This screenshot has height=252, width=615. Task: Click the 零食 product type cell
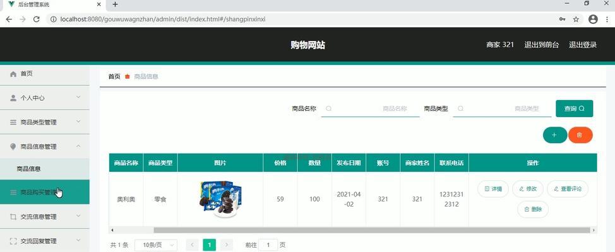pyautogui.click(x=160, y=199)
